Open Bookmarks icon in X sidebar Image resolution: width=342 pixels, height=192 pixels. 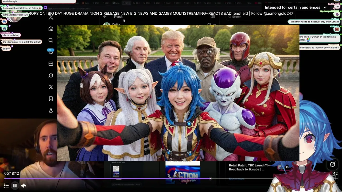51,99
